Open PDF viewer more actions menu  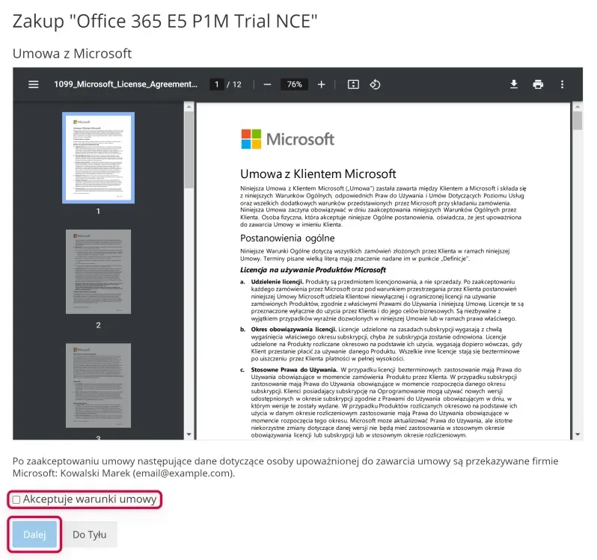[563, 84]
